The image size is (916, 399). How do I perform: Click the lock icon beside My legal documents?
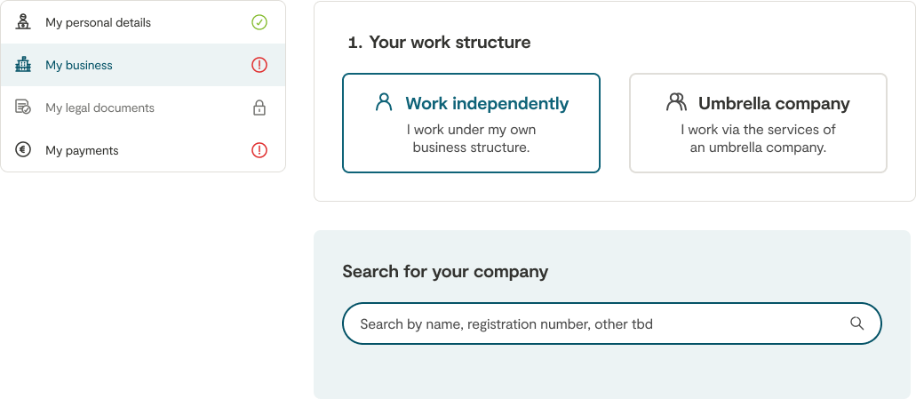pyautogui.click(x=259, y=108)
